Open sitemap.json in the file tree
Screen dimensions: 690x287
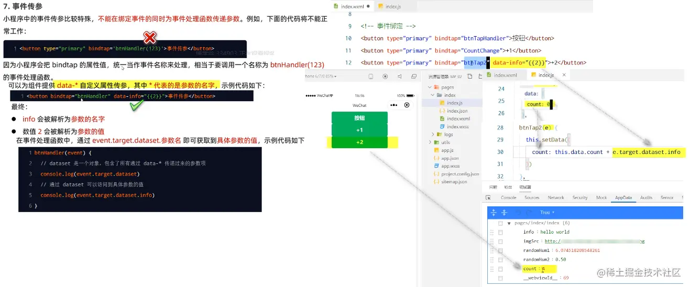pos(454,182)
